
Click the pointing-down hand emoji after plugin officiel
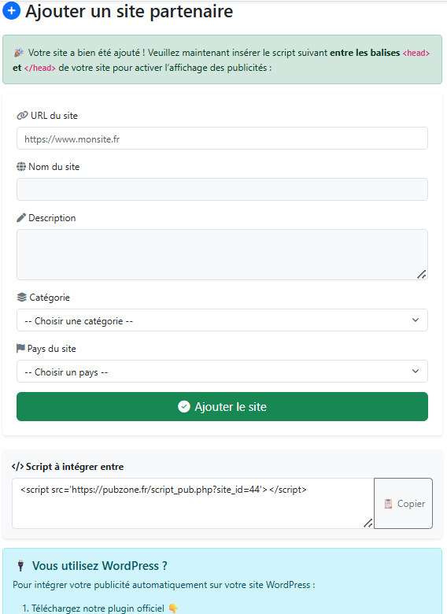point(172,608)
